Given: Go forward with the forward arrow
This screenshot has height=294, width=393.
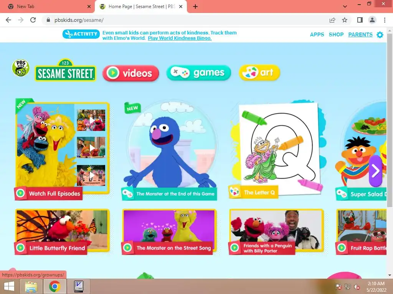Looking at the screenshot, I should [x=21, y=20].
